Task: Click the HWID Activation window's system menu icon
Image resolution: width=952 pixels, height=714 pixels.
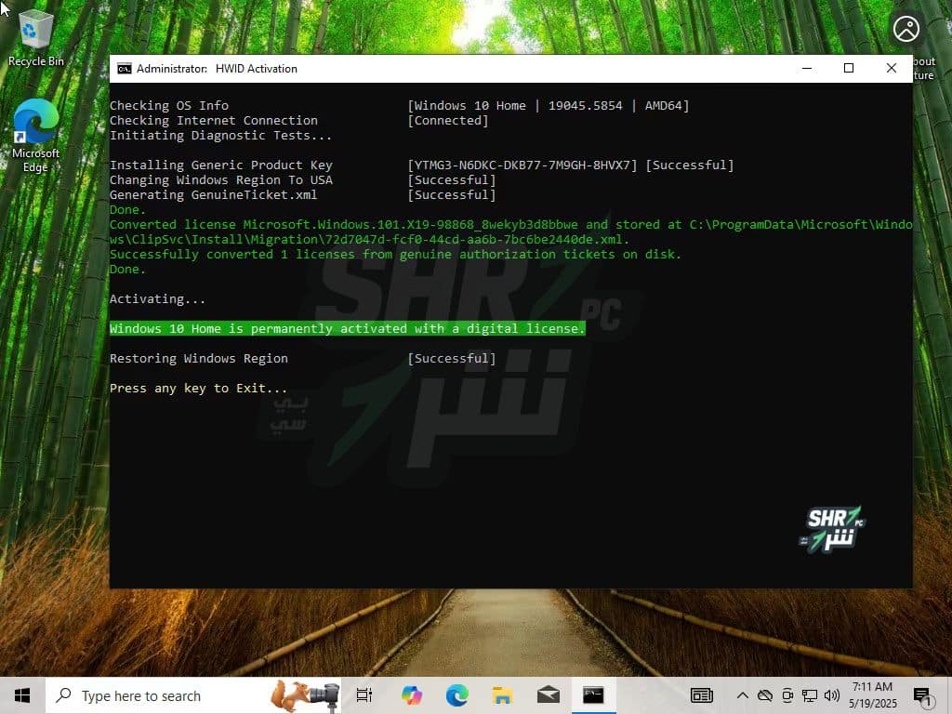Action: click(124, 69)
